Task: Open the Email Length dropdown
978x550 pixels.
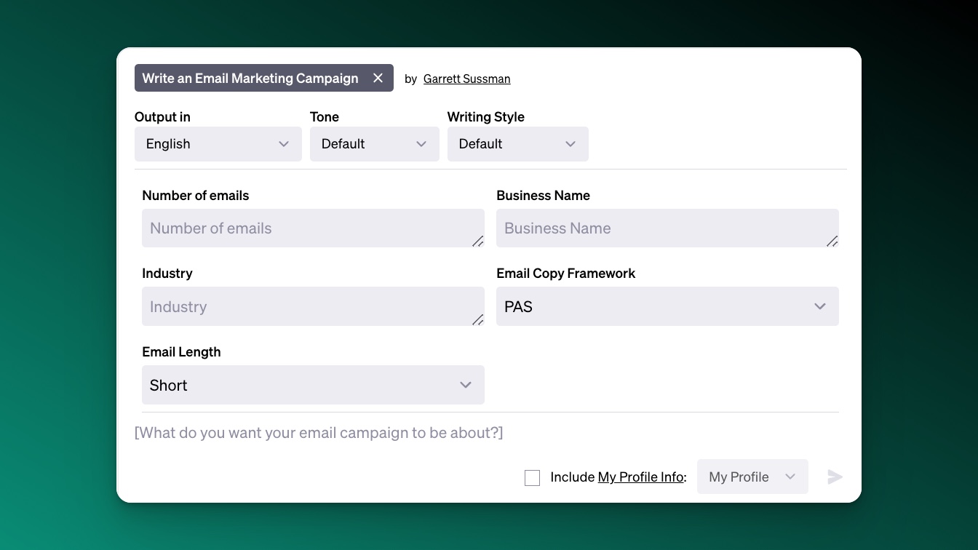Action: (312, 385)
